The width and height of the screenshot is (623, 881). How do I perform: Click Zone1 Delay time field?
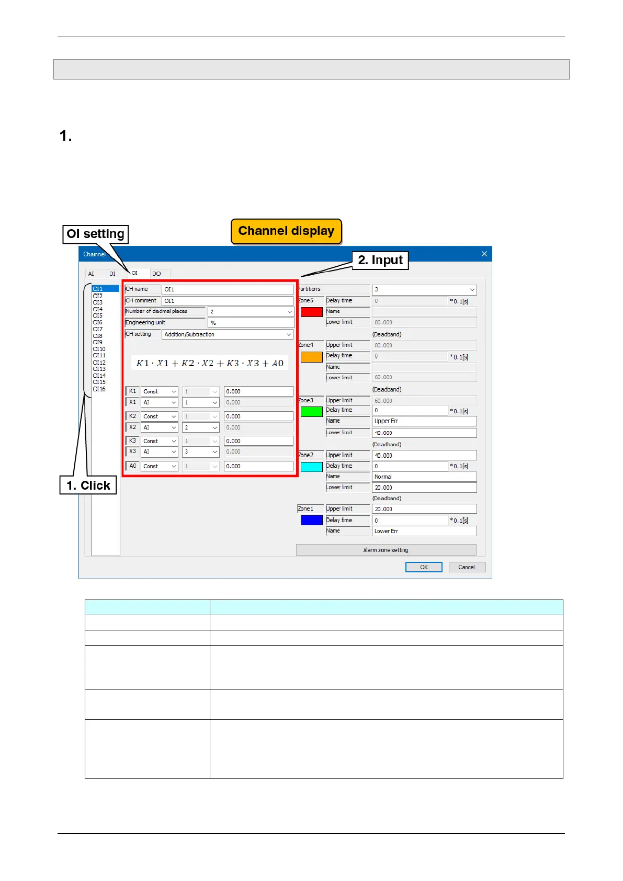(410, 521)
